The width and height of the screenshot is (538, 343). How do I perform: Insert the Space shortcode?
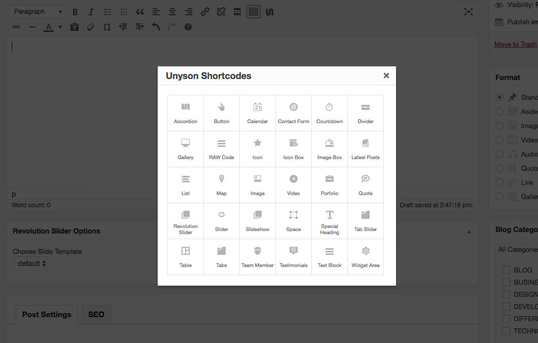pos(294,221)
